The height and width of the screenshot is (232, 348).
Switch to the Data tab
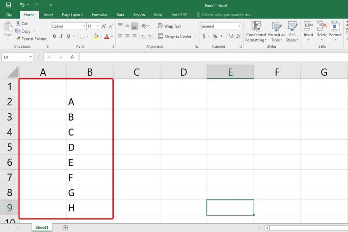pyautogui.click(x=120, y=15)
